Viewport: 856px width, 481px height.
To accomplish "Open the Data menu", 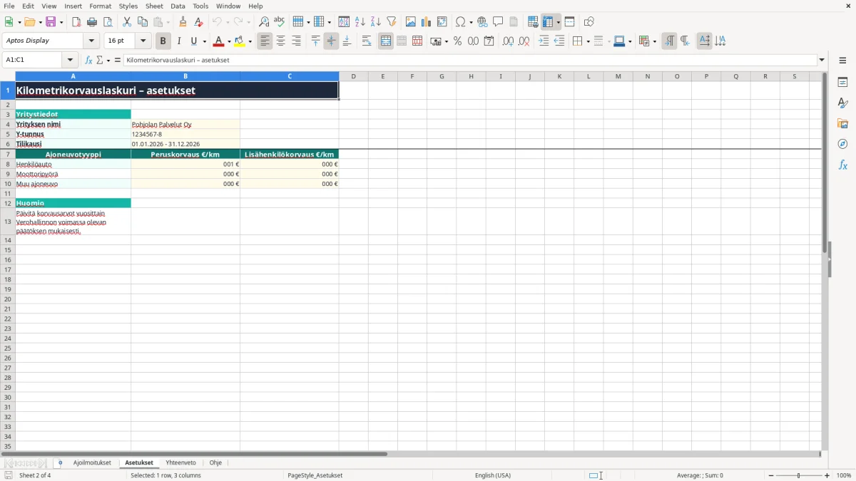I will pyautogui.click(x=178, y=6).
